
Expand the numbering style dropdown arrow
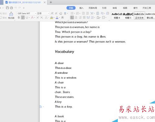click(x=80, y=14)
